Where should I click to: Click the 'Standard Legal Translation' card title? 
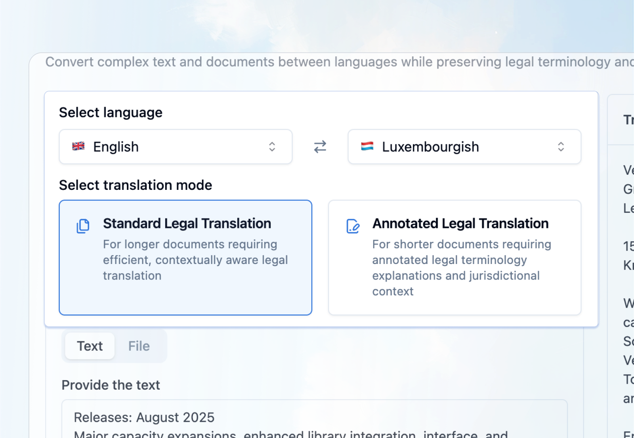(x=187, y=223)
